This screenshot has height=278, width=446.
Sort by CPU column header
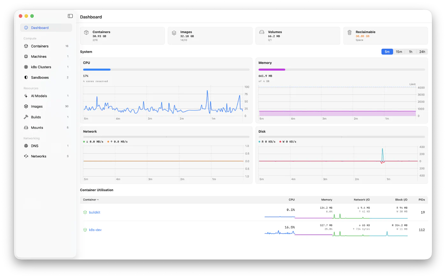point(291,200)
